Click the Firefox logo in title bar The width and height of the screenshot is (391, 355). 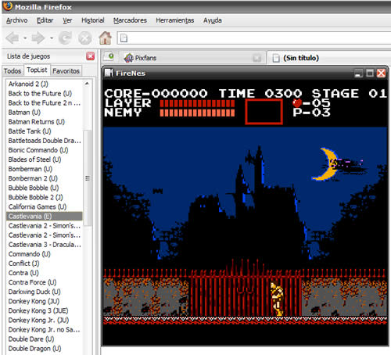pos(8,5)
